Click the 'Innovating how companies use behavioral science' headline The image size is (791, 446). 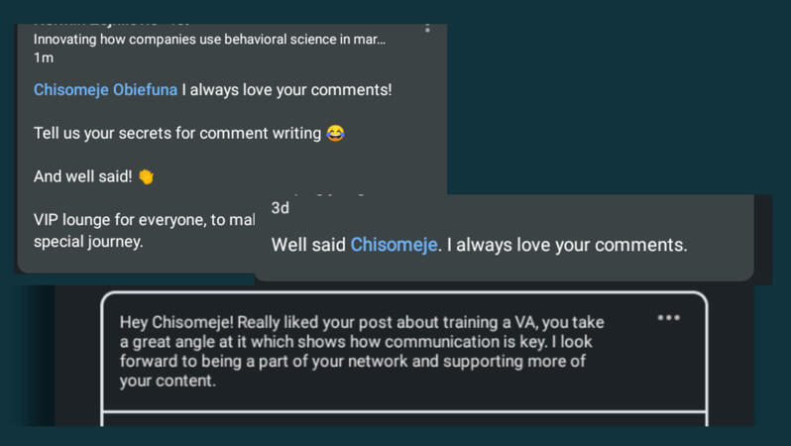tap(209, 40)
